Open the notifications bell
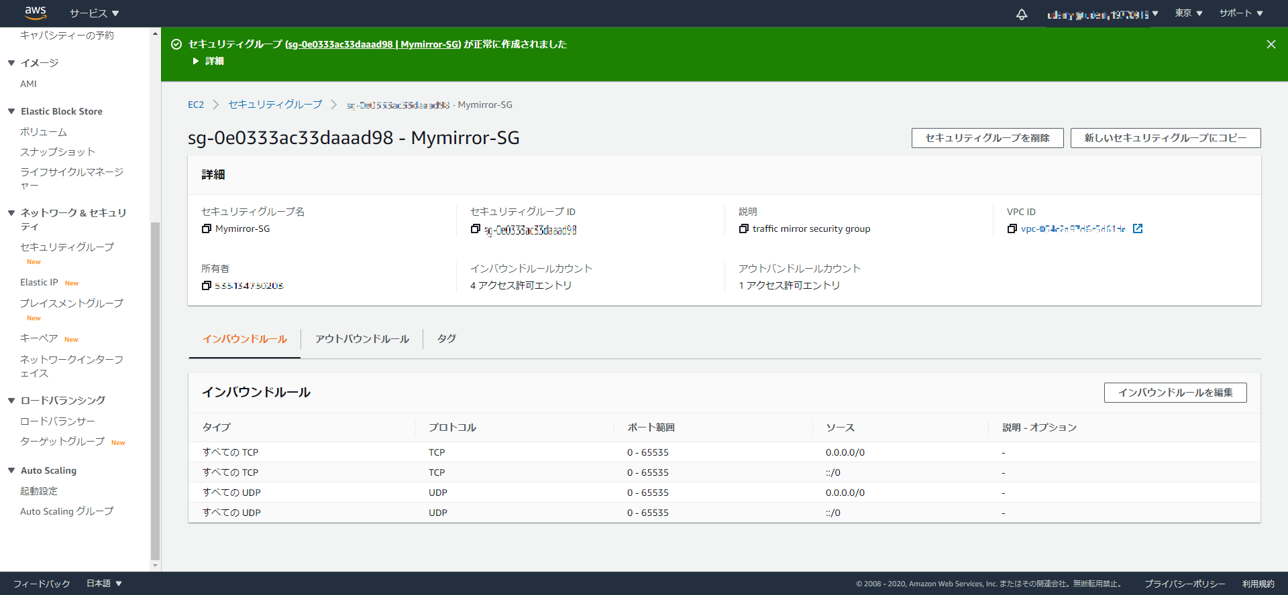The height and width of the screenshot is (595, 1288). click(1022, 14)
